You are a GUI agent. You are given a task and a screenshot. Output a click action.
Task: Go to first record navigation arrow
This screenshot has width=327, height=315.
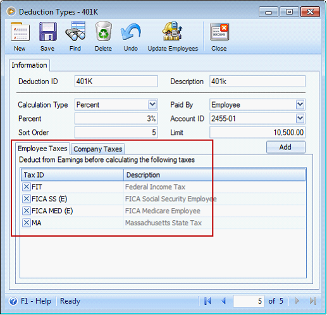click(207, 301)
